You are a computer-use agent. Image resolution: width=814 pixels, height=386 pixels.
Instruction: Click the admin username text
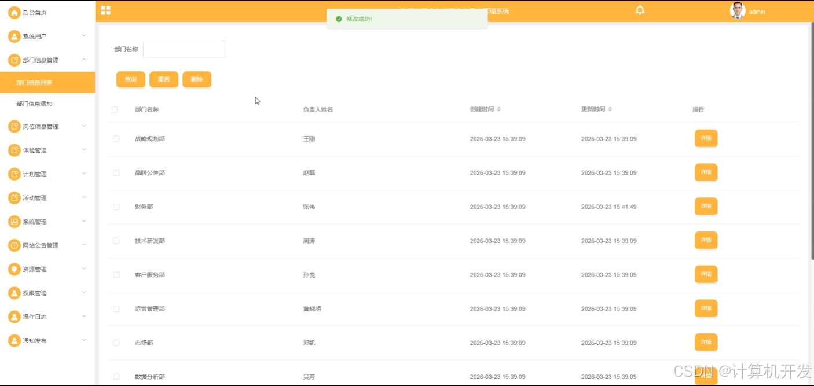[757, 12]
